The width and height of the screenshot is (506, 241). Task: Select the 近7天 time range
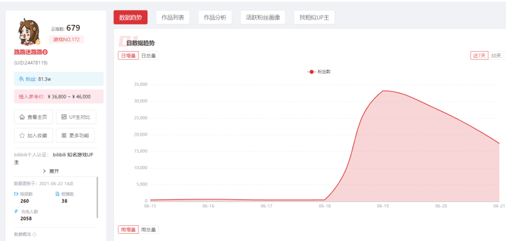pyautogui.click(x=479, y=55)
